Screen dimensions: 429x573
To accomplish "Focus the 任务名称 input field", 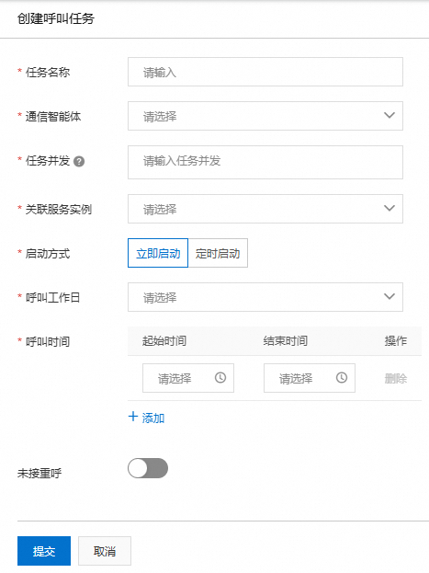I will click(265, 72).
